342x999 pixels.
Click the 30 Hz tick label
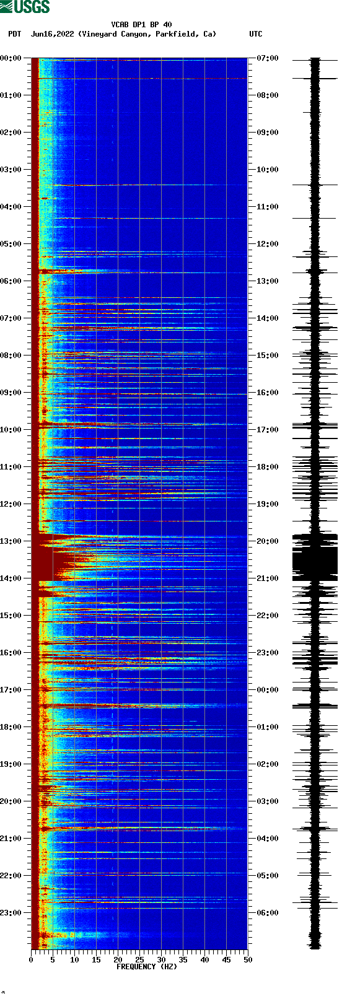tap(161, 960)
